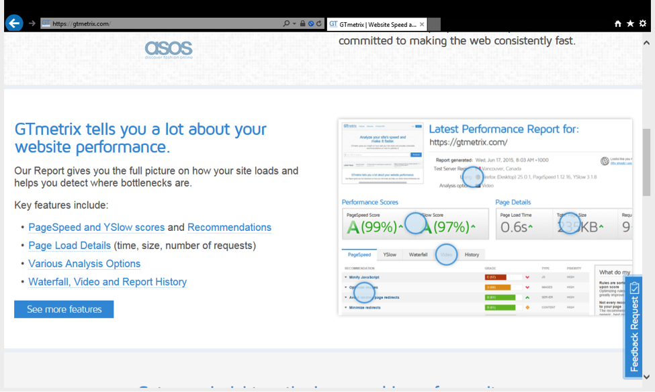Click the vertical scrollbar thumb

(x=646, y=162)
